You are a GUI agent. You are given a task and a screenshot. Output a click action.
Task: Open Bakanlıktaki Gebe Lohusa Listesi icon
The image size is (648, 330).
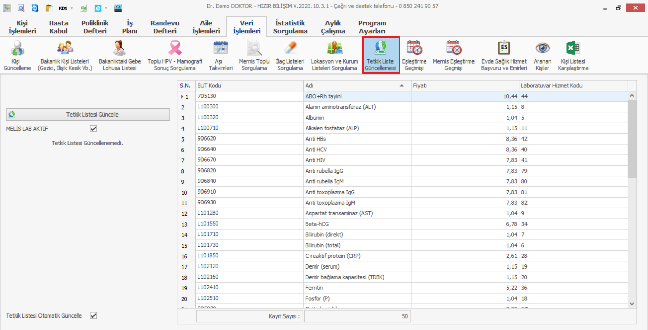[119, 55]
